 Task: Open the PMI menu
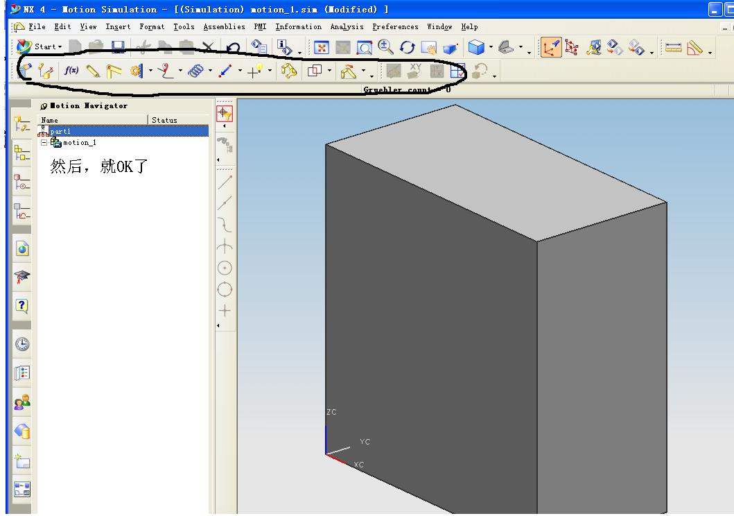coord(260,26)
